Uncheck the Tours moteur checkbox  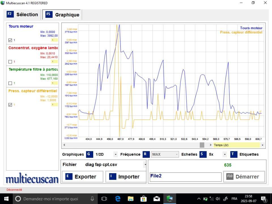[10, 40]
